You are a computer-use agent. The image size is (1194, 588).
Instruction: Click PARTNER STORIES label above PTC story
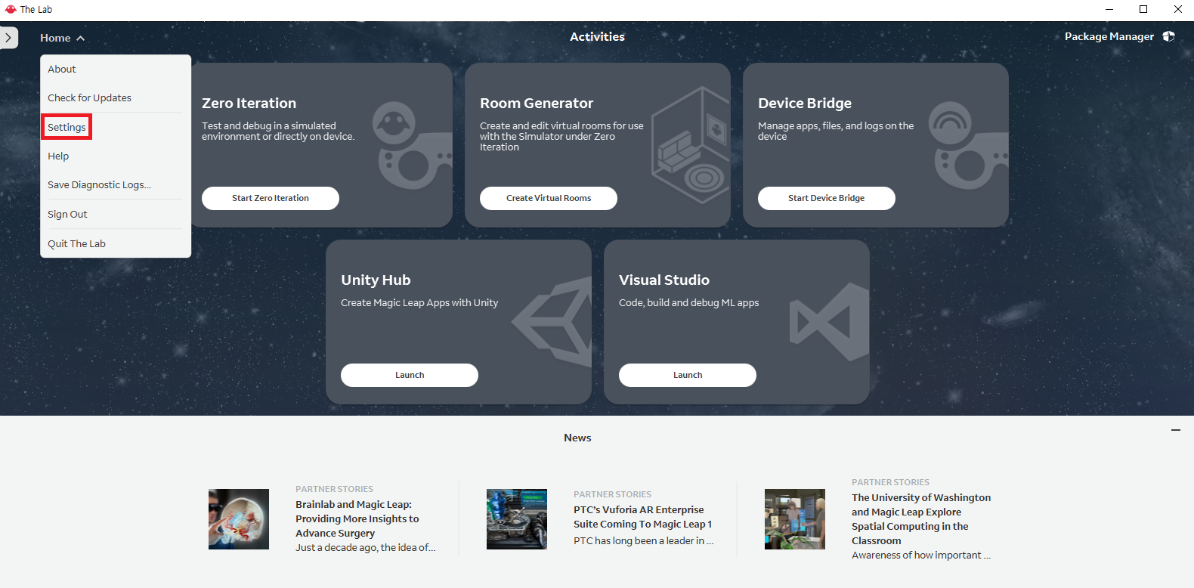point(612,494)
